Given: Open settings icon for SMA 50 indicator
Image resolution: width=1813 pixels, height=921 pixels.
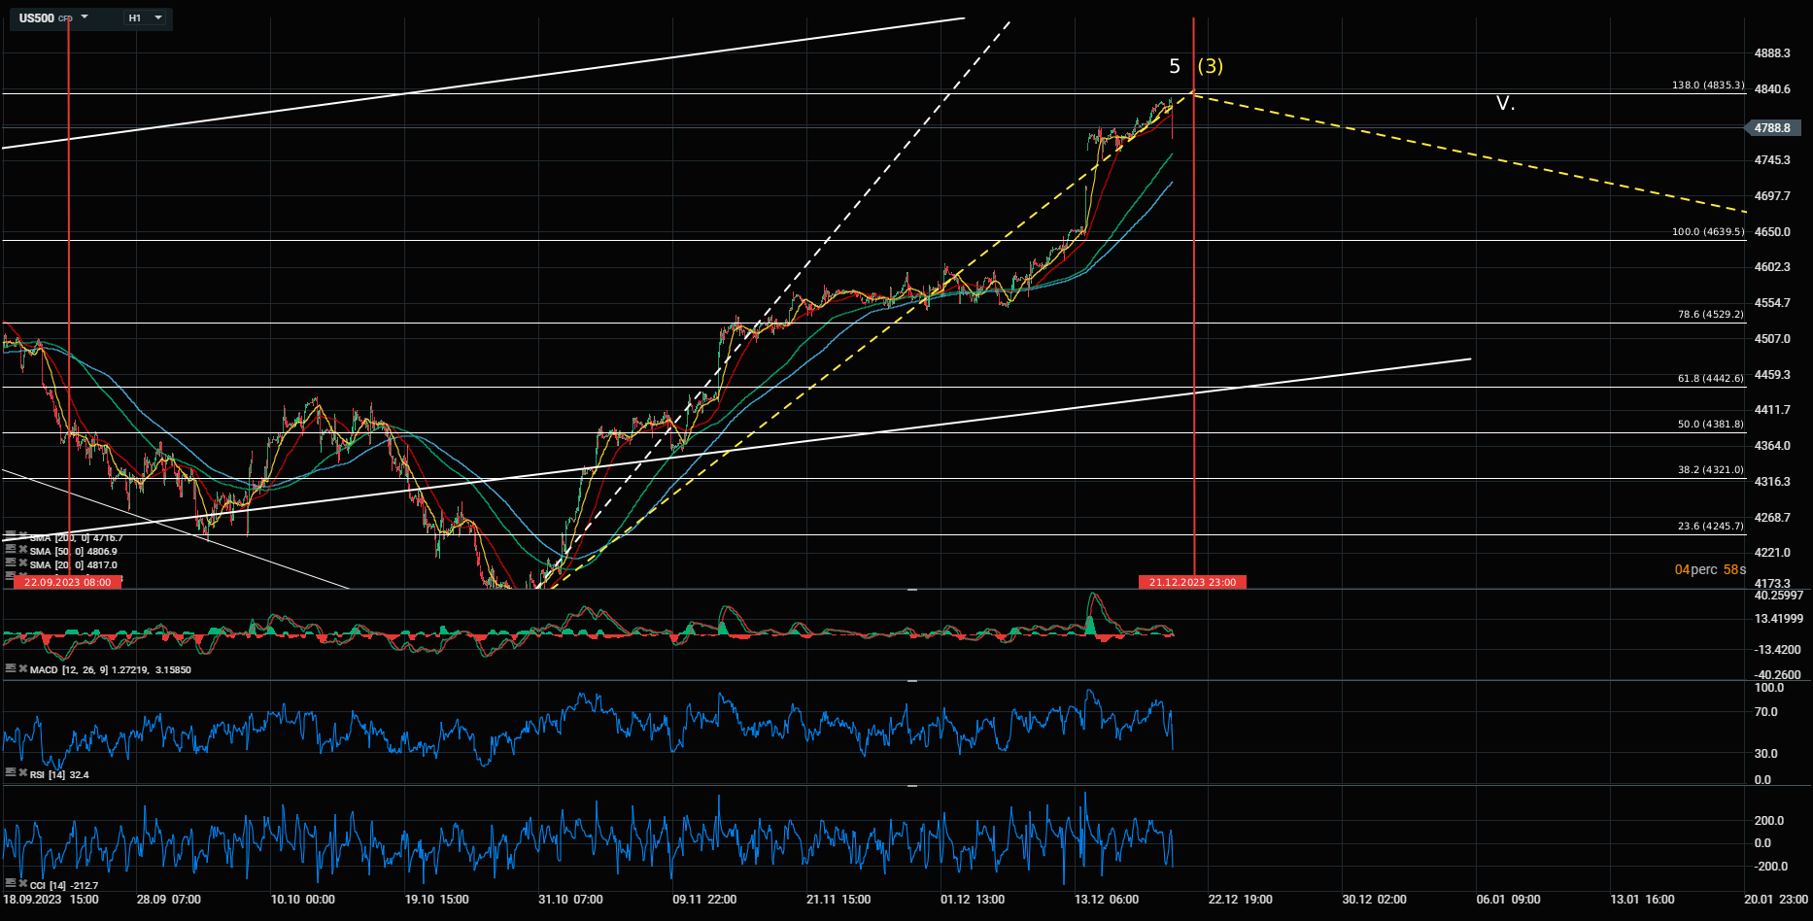Looking at the screenshot, I should [x=11, y=550].
